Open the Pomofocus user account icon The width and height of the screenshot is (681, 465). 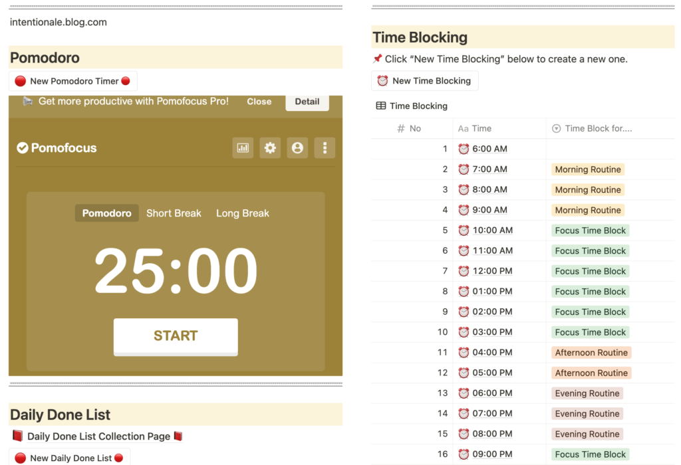click(297, 148)
